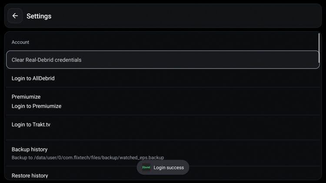
Task: Click the settings list scrollbar
Action: (x=319, y=42)
